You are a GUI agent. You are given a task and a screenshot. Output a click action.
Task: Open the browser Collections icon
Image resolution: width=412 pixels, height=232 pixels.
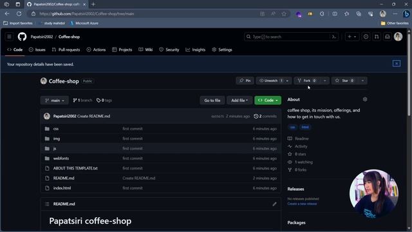click(359, 14)
